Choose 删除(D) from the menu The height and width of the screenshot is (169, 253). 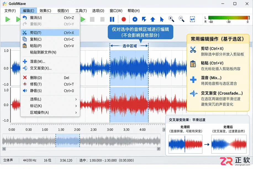(x=50, y=78)
